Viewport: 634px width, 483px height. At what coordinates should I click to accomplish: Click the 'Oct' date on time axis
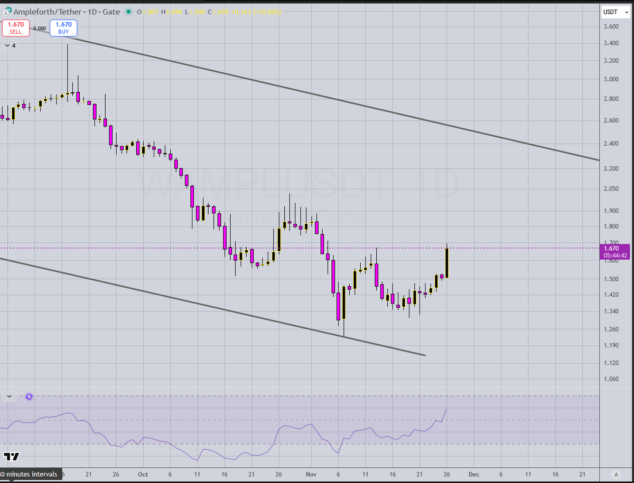click(x=143, y=474)
